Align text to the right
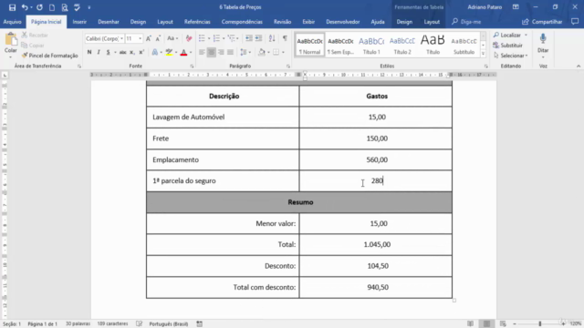 (x=221, y=52)
